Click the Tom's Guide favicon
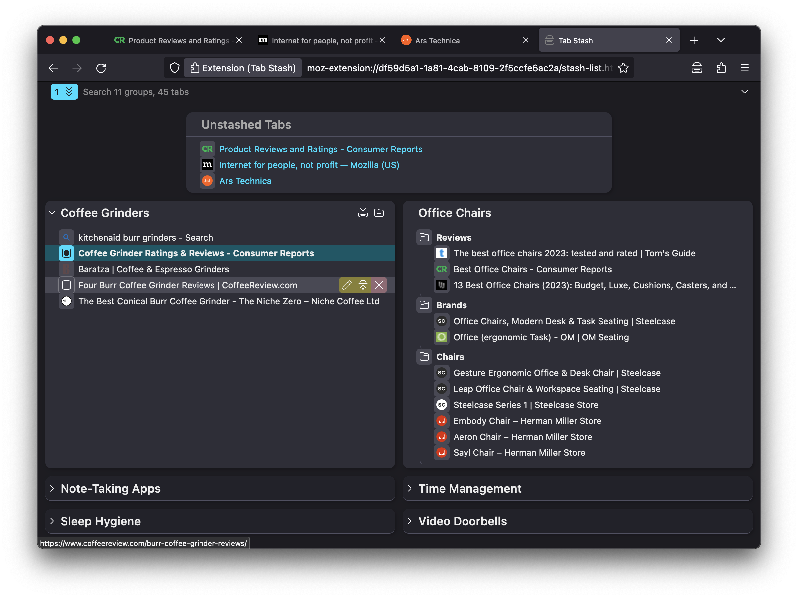The width and height of the screenshot is (798, 598). coord(442,253)
